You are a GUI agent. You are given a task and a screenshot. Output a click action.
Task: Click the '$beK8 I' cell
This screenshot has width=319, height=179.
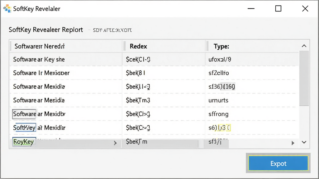[136, 73]
